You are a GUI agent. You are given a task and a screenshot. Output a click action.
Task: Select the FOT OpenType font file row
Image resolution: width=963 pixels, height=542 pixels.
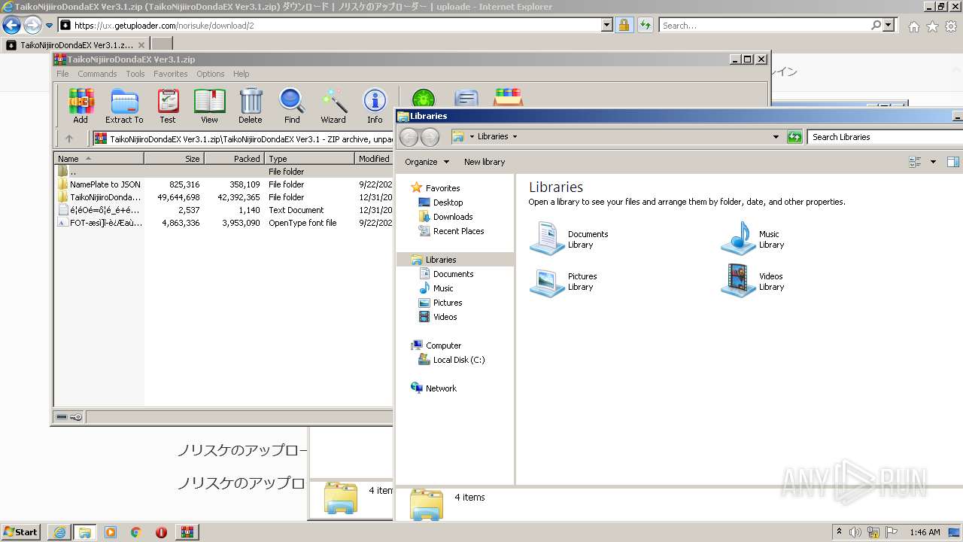223,223
